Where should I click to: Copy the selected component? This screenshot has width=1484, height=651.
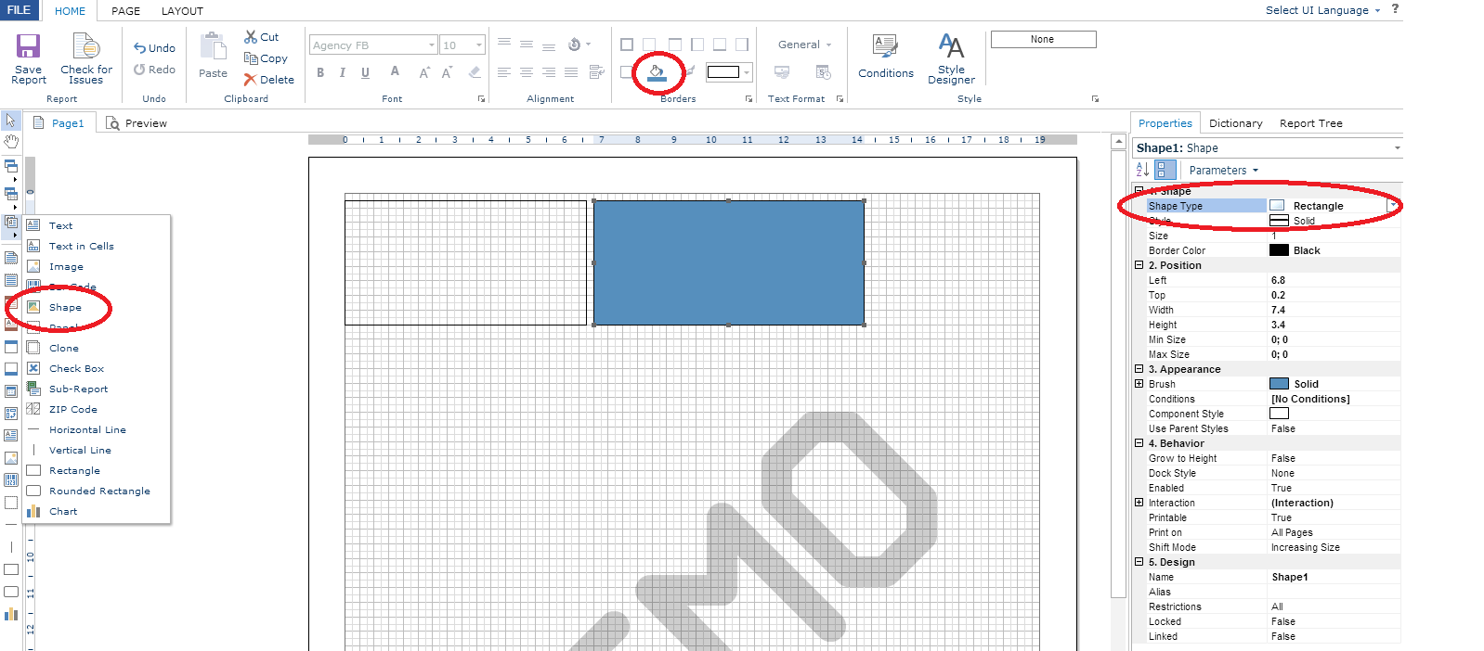pyautogui.click(x=266, y=58)
